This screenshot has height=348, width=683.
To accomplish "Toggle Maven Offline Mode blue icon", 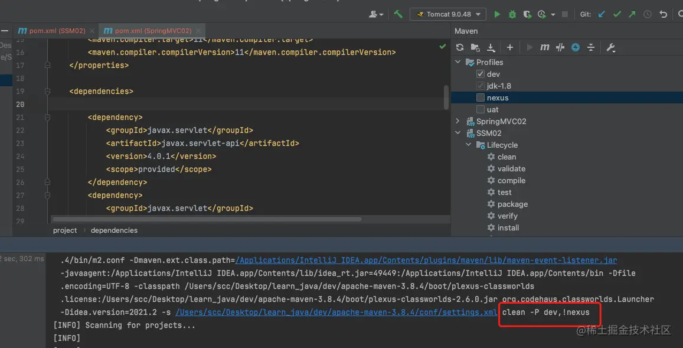I will [576, 47].
